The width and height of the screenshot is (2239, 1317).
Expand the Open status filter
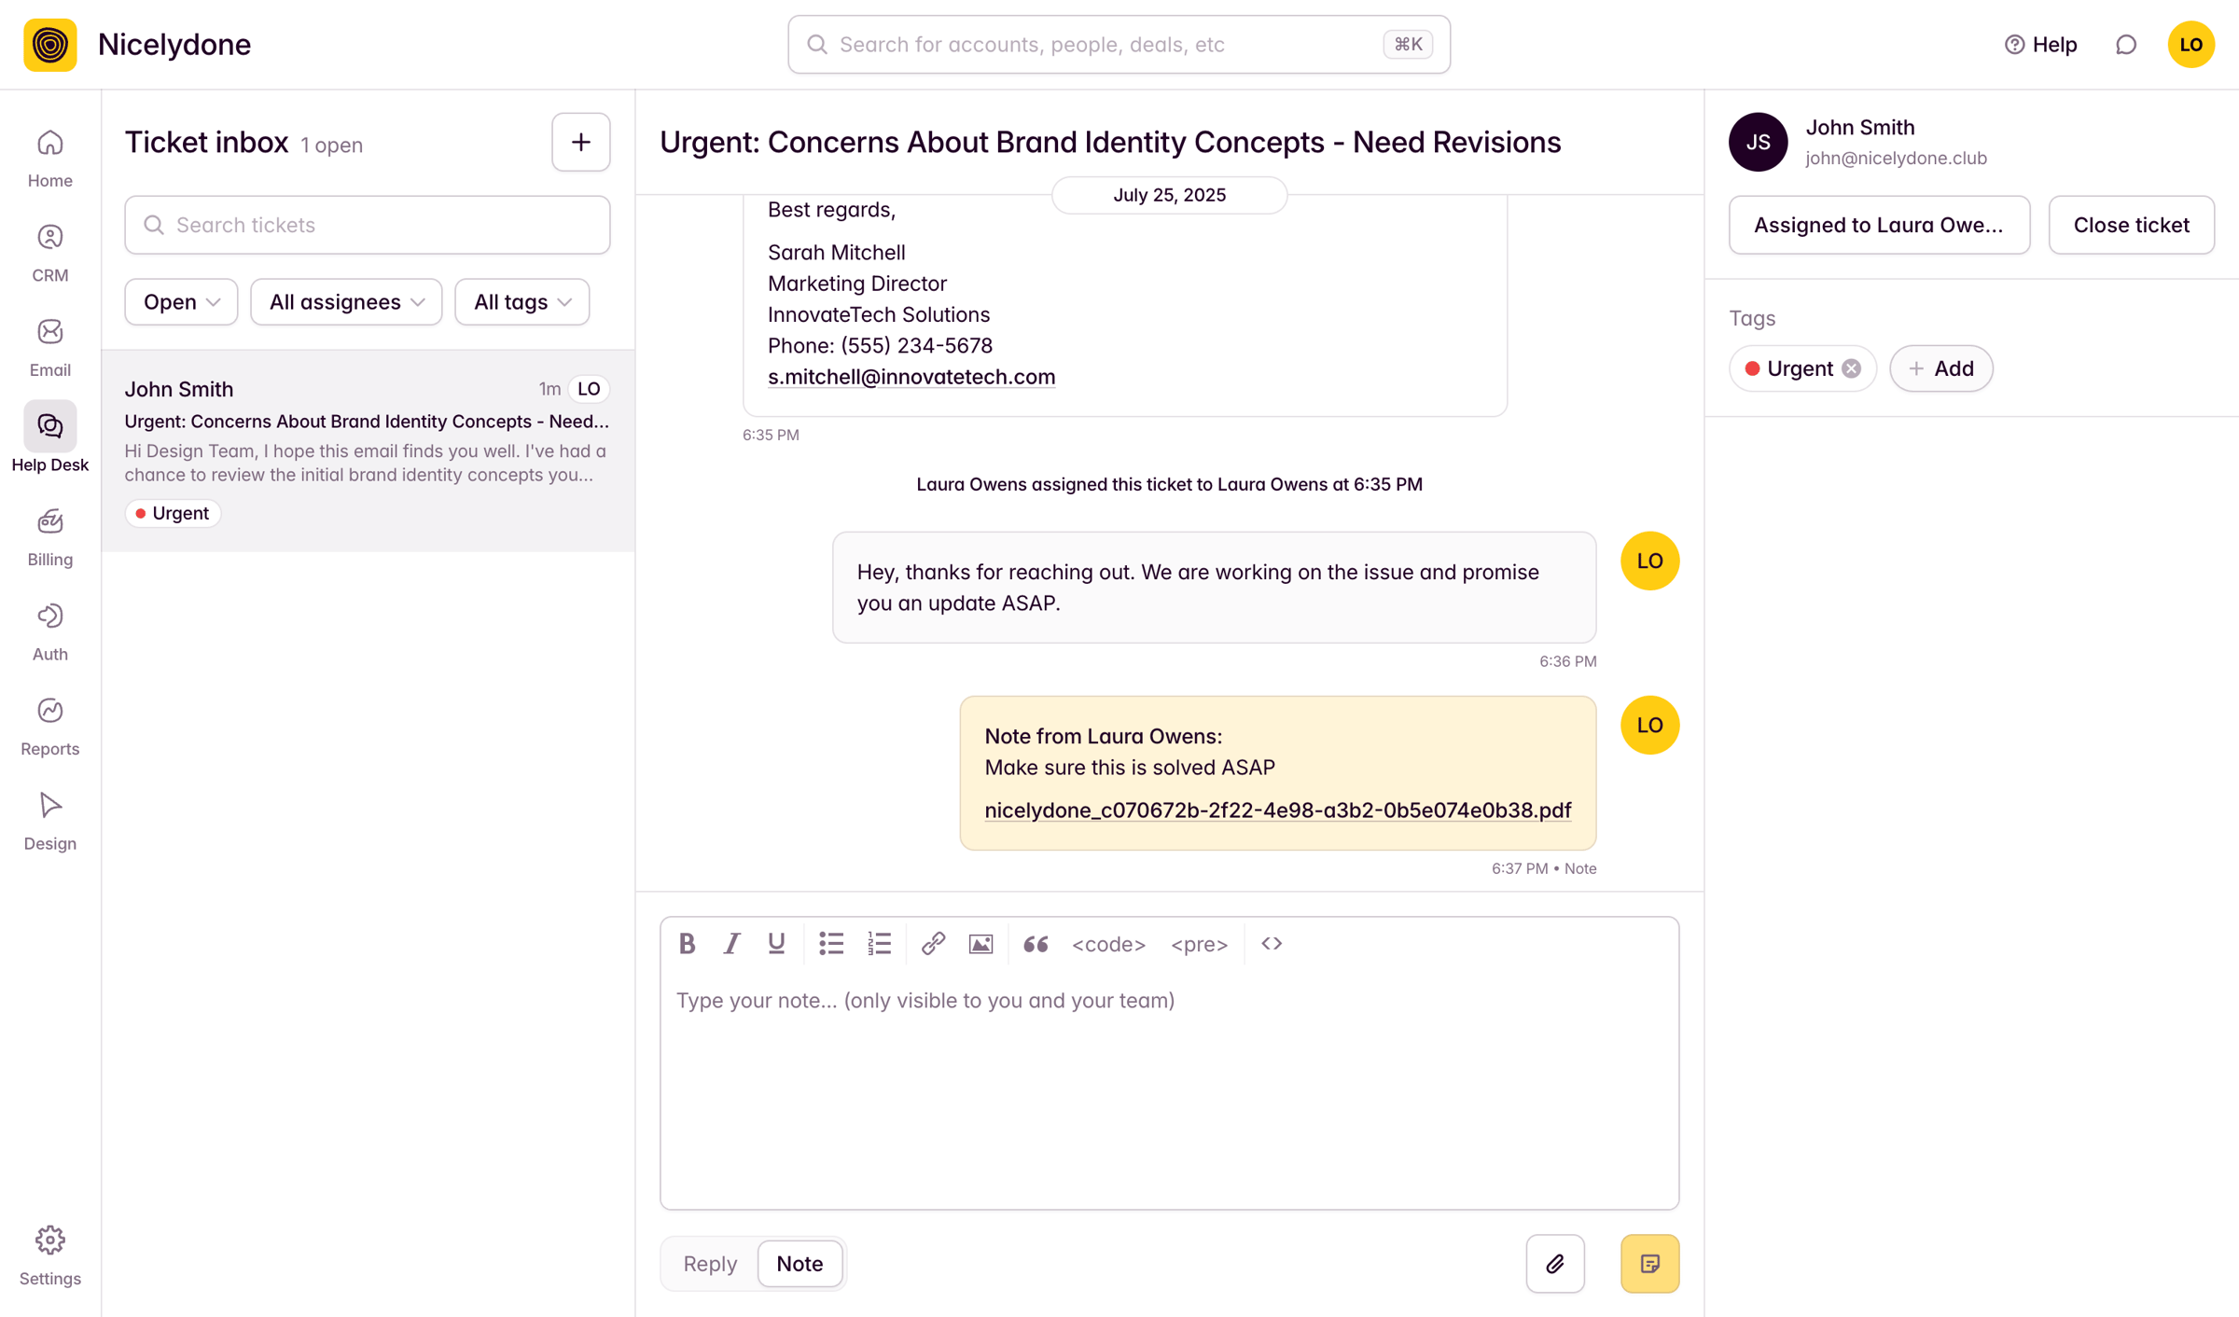[x=181, y=302]
